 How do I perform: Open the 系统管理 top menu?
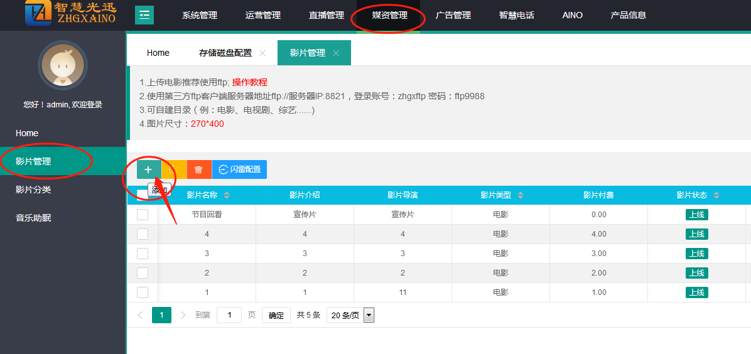pyautogui.click(x=200, y=15)
